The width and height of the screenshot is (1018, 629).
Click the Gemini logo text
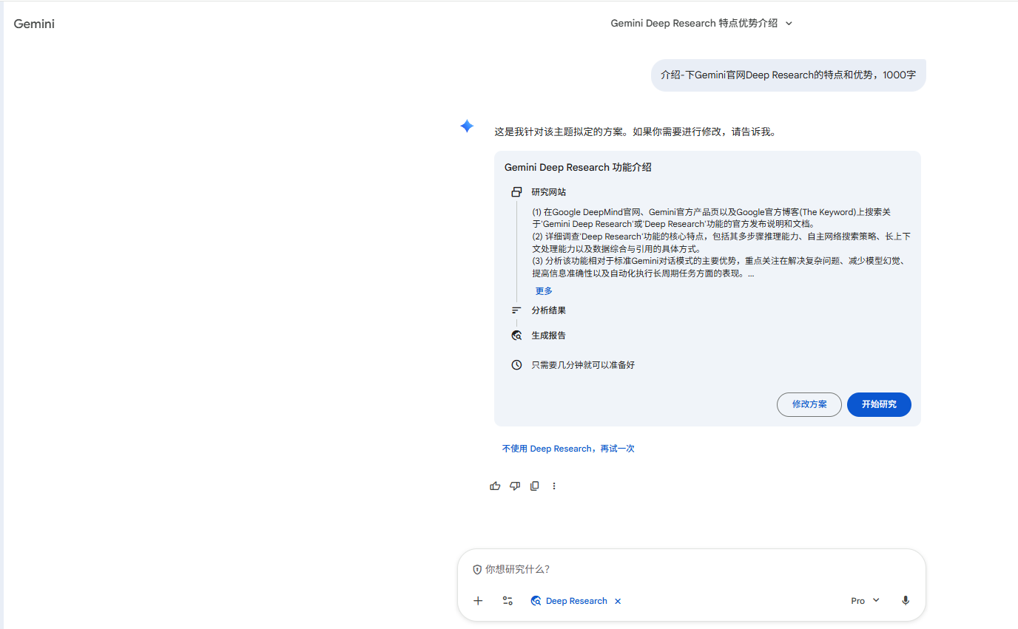pos(34,24)
